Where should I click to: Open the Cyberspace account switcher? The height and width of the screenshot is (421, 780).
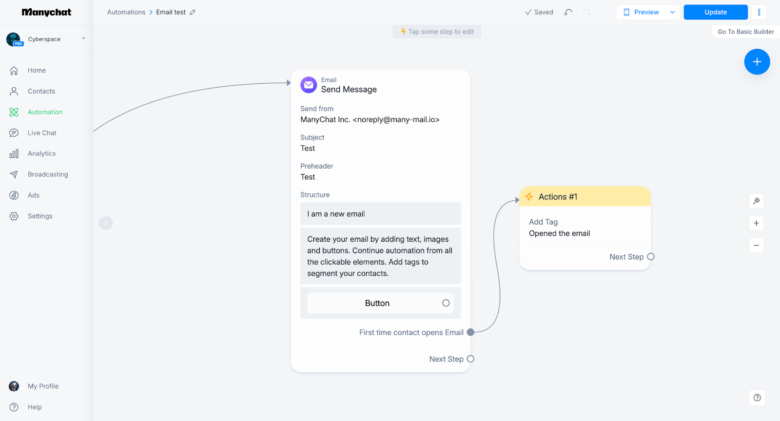tap(46, 39)
